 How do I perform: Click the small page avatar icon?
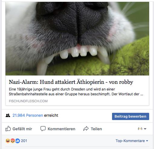(140, 129)
